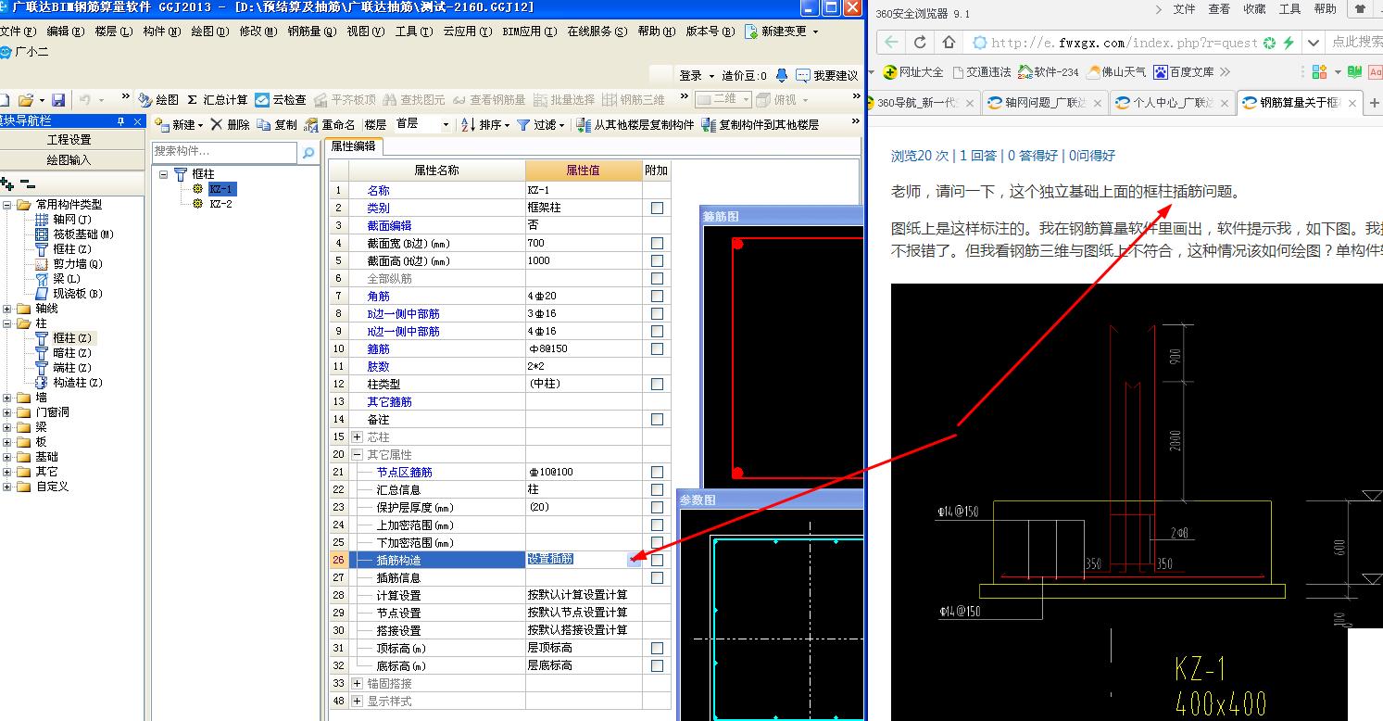This screenshot has height=721, width=1383.
Task: Switch to the 个人中心 browser tab
Action: click(x=1172, y=103)
